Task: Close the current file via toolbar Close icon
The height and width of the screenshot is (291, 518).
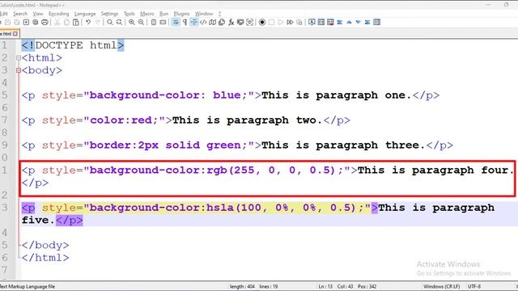Action: [x=26, y=22]
